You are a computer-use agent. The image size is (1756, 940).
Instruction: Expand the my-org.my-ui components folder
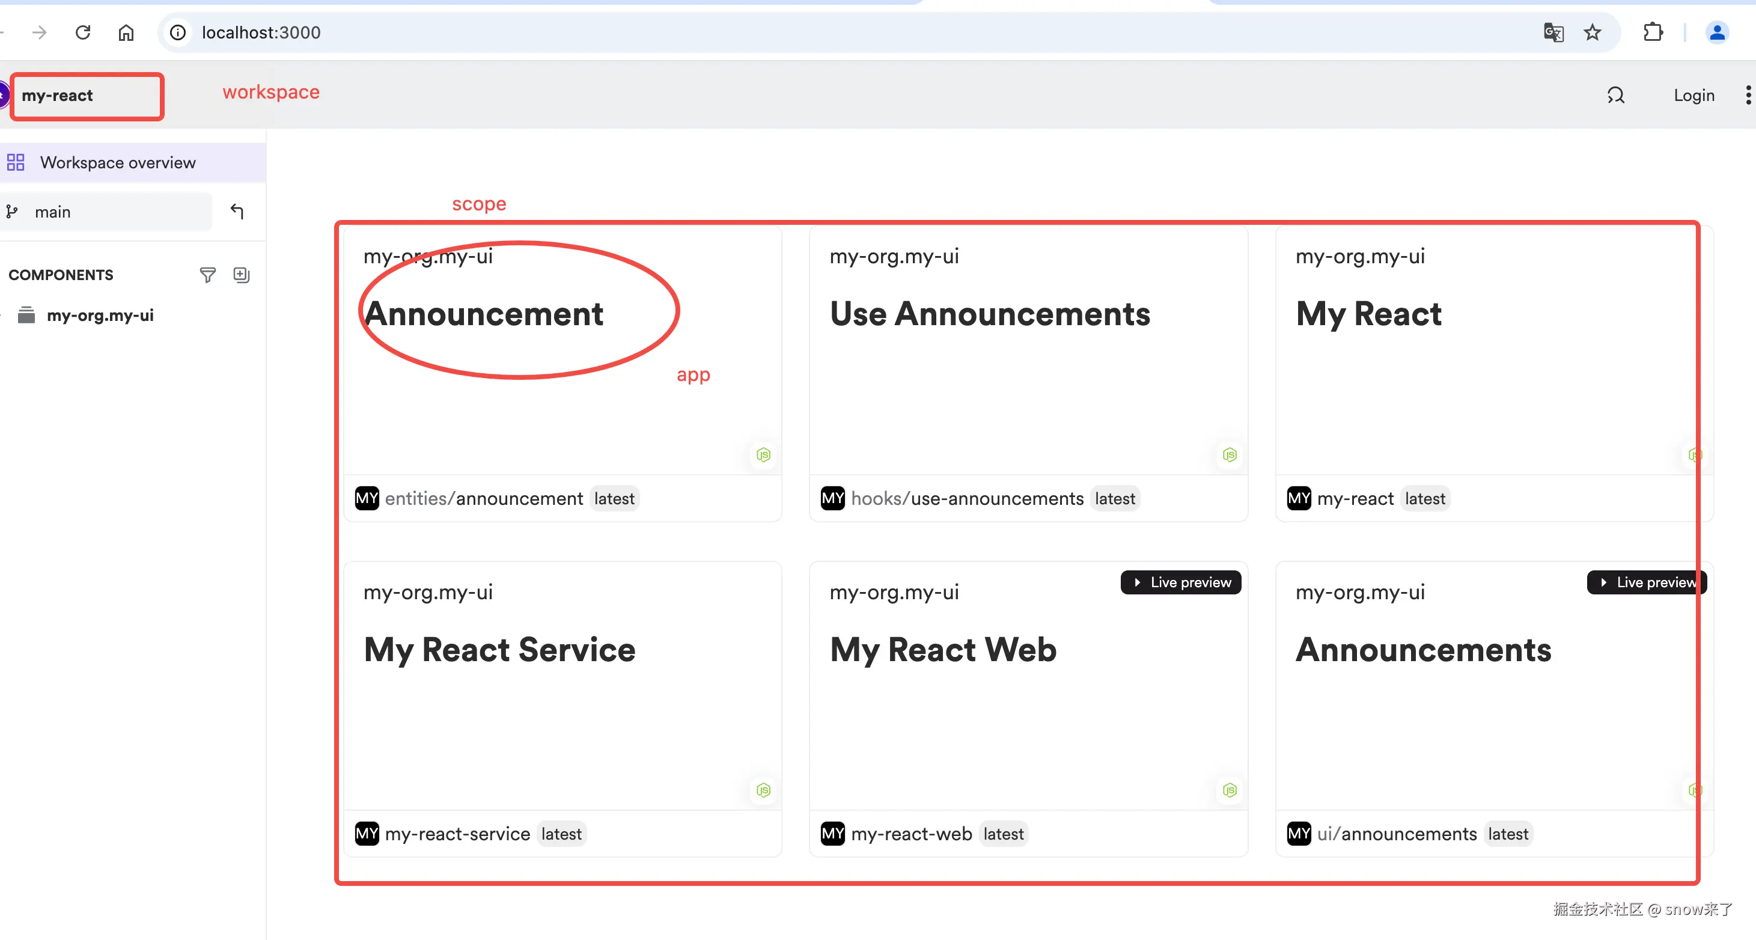pos(100,315)
